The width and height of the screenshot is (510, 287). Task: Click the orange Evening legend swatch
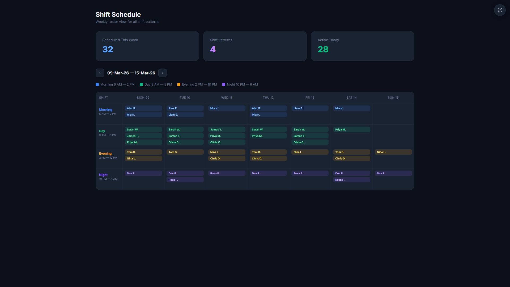179,85
